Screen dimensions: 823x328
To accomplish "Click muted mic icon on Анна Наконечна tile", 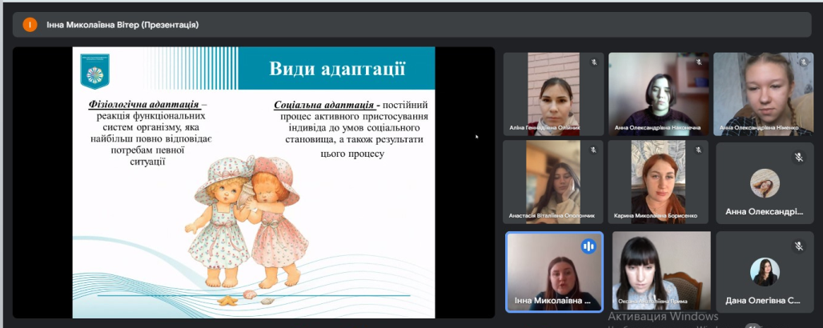I will tap(699, 62).
